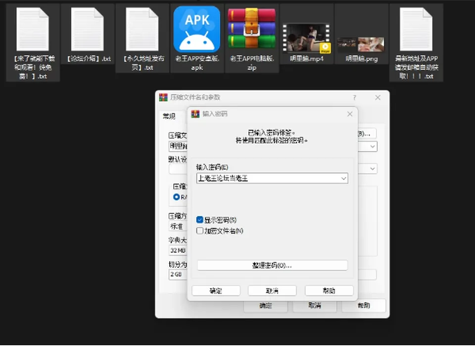Confirm password with 确定 in 输入密码 dialog
475x346 pixels.
click(216, 291)
